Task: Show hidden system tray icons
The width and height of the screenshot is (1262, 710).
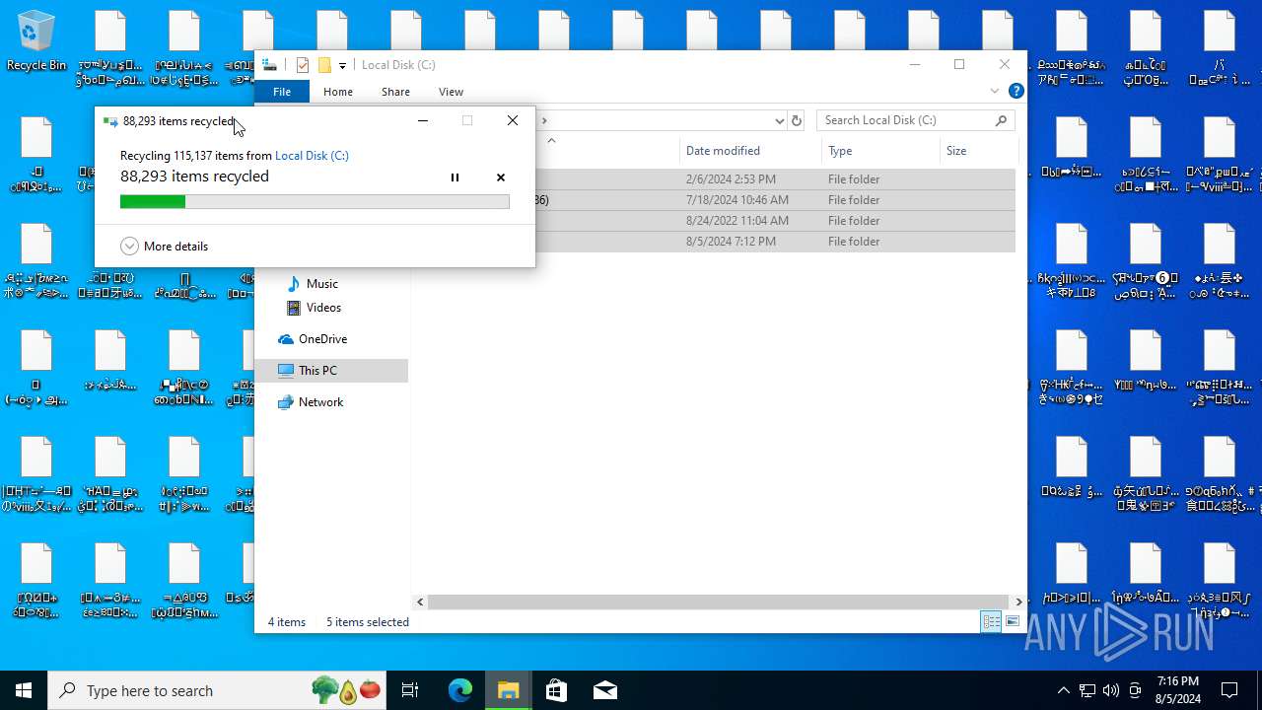Action: tap(1063, 690)
